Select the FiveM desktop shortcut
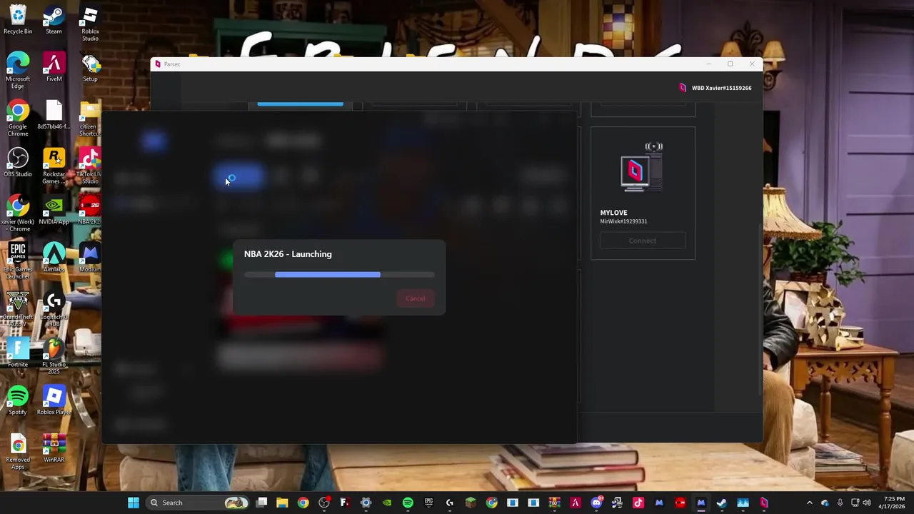The width and height of the screenshot is (914, 514). click(54, 67)
